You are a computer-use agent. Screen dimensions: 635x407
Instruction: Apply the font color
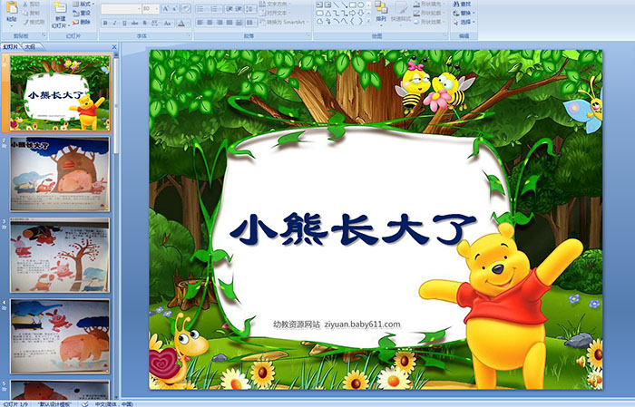point(181,23)
